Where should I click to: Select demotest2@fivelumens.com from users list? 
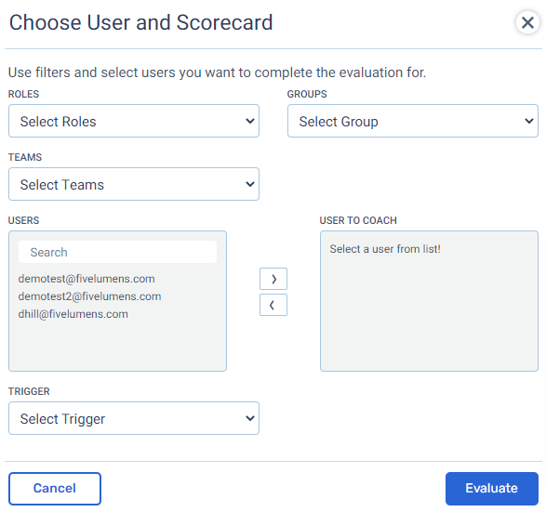89,296
